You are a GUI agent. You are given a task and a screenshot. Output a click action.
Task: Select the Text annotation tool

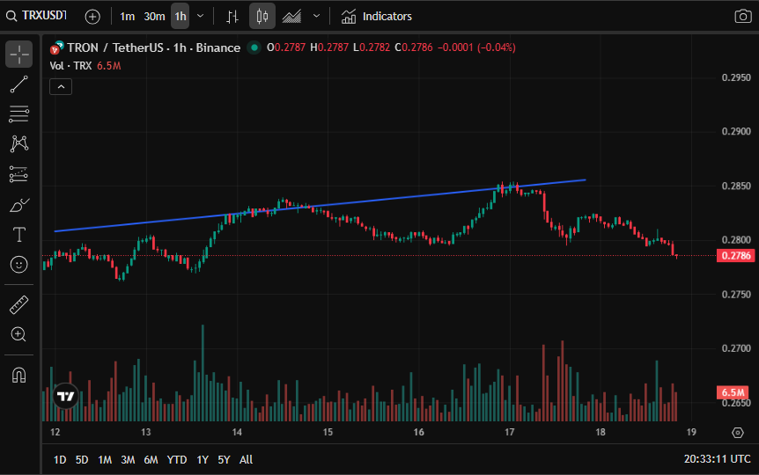click(18, 235)
